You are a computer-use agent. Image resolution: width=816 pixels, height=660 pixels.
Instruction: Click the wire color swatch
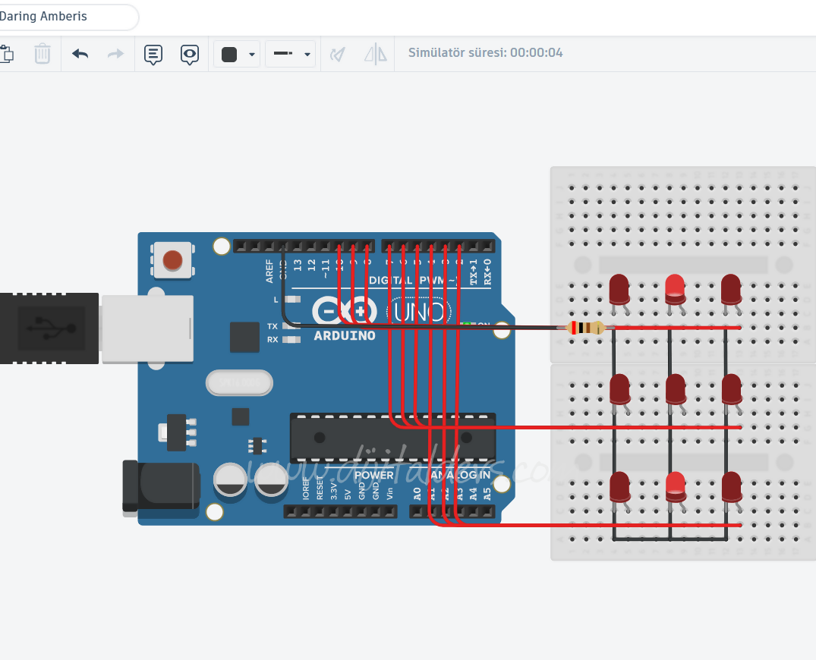click(229, 54)
